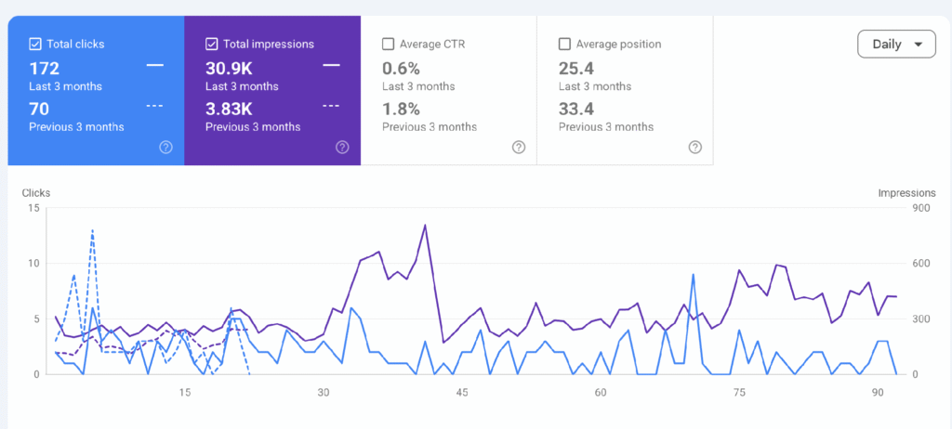Open help icon on Total impressions card

(342, 147)
